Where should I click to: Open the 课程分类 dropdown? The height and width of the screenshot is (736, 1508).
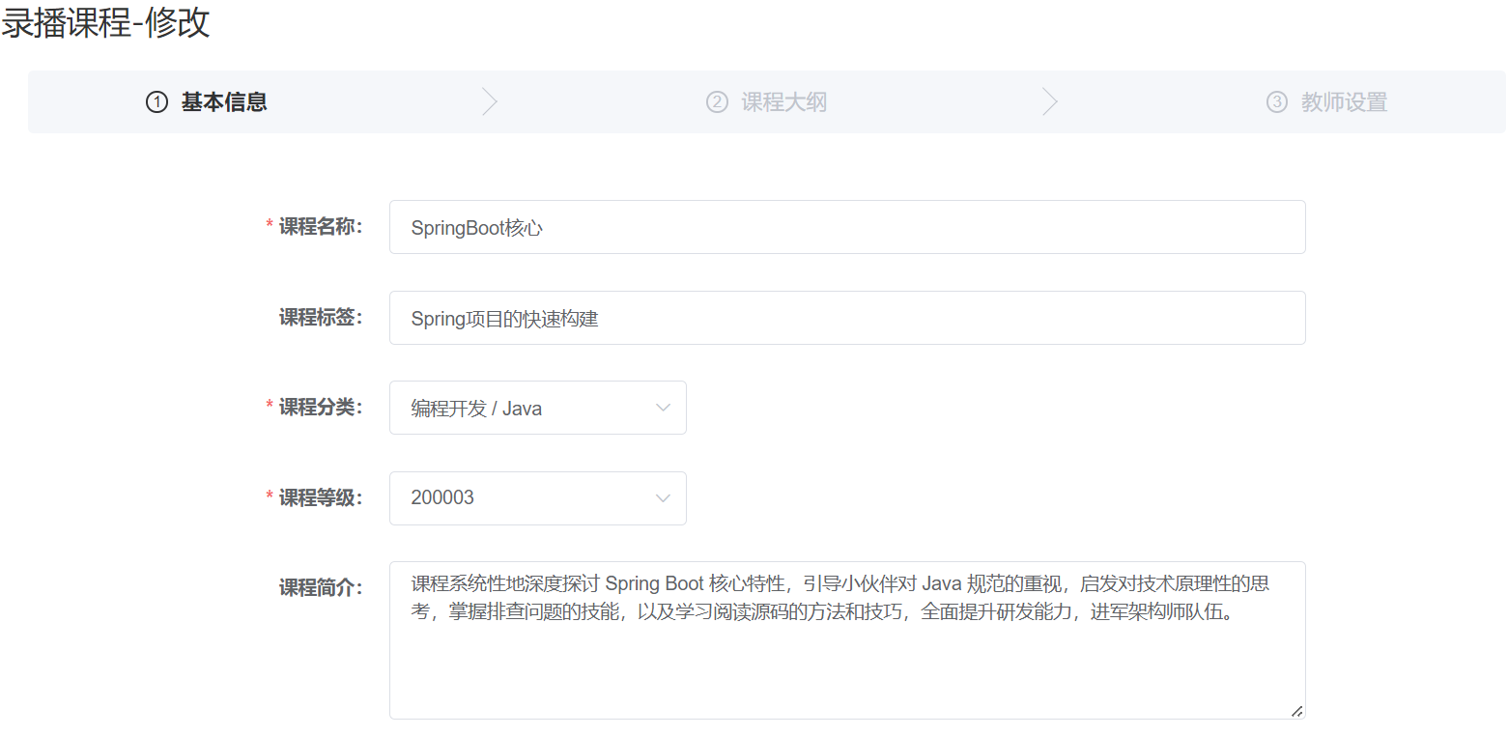click(538, 408)
